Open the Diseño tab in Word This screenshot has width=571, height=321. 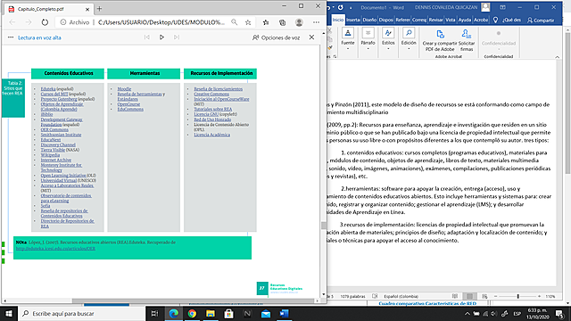(369, 20)
